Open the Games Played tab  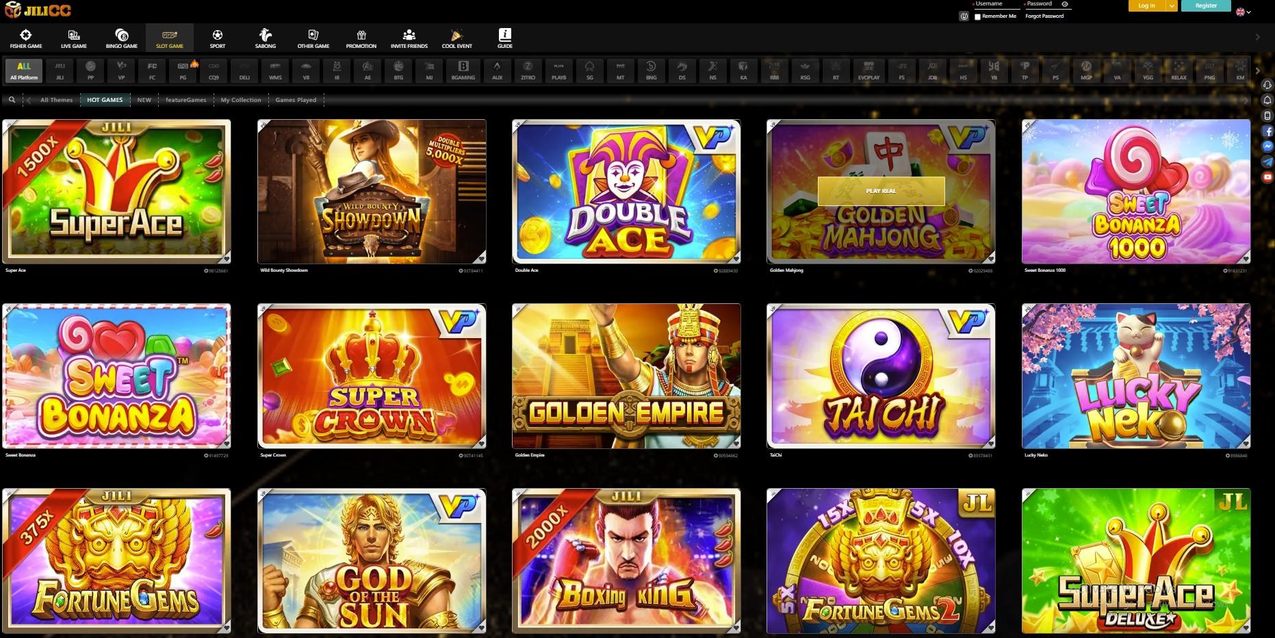296,100
